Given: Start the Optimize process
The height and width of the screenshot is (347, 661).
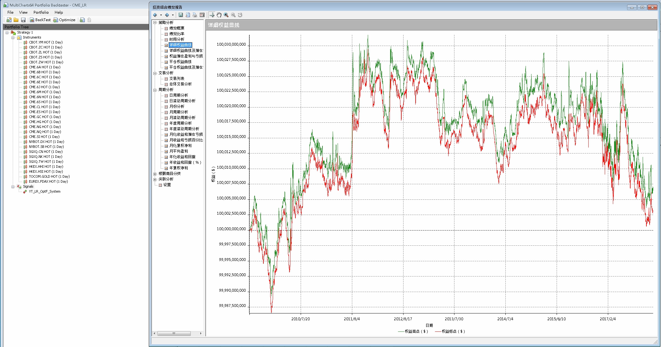Looking at the screenshot, I should tap(64, 20).
